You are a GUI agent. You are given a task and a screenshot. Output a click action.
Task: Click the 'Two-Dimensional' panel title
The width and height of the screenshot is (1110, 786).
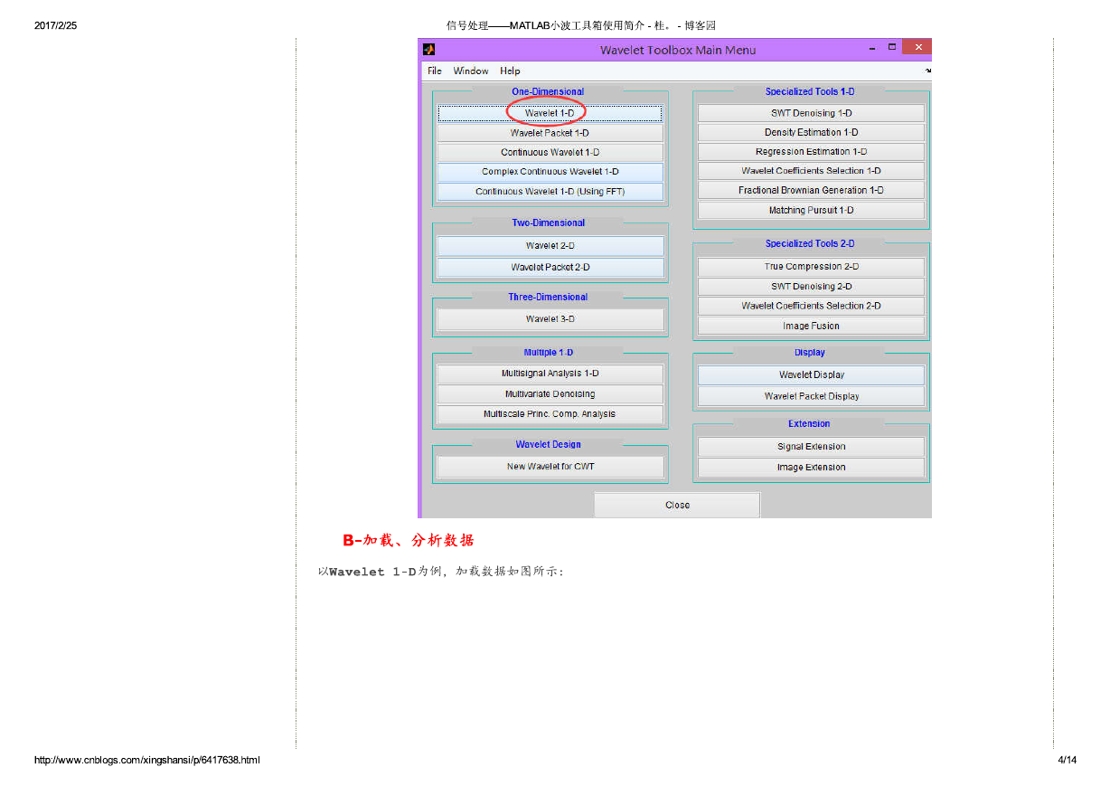point(548,223)
